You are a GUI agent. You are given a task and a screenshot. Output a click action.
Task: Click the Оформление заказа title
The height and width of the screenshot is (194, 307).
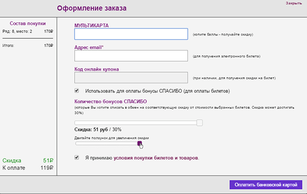click(92, 8)
